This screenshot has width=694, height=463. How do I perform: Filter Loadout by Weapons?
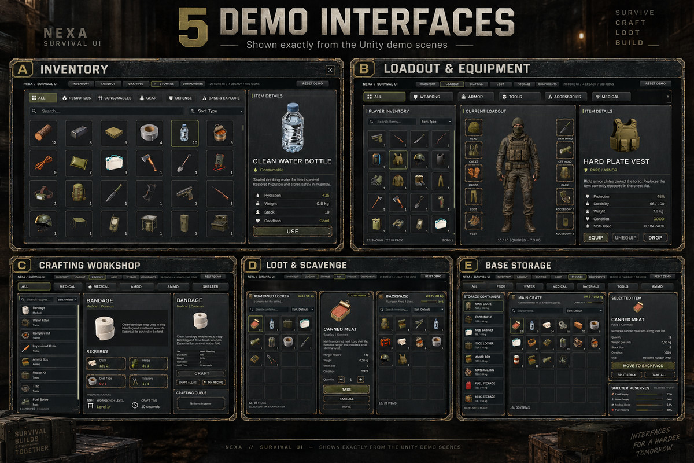[431, 97]
